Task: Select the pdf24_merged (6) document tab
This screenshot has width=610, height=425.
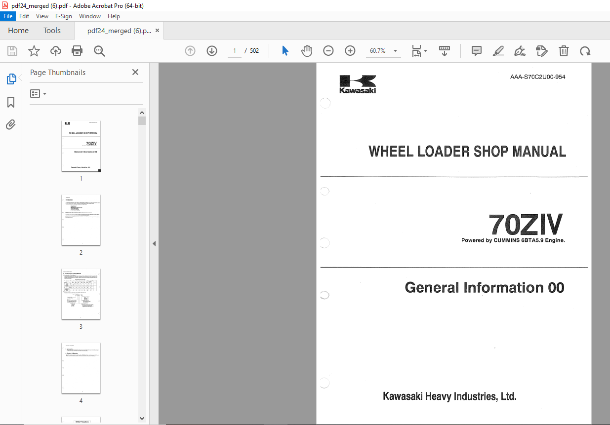Action: click(119, 31)
